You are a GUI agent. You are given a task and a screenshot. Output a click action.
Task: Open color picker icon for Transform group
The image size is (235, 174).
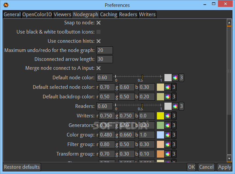pyautogui.click(x=168, y=154)
